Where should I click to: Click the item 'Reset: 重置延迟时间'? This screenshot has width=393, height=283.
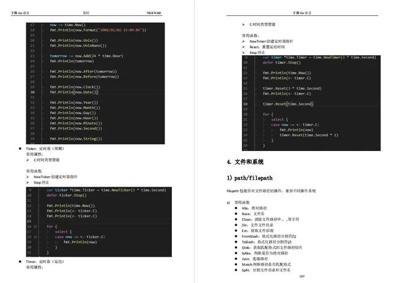[x=267, y=47]
